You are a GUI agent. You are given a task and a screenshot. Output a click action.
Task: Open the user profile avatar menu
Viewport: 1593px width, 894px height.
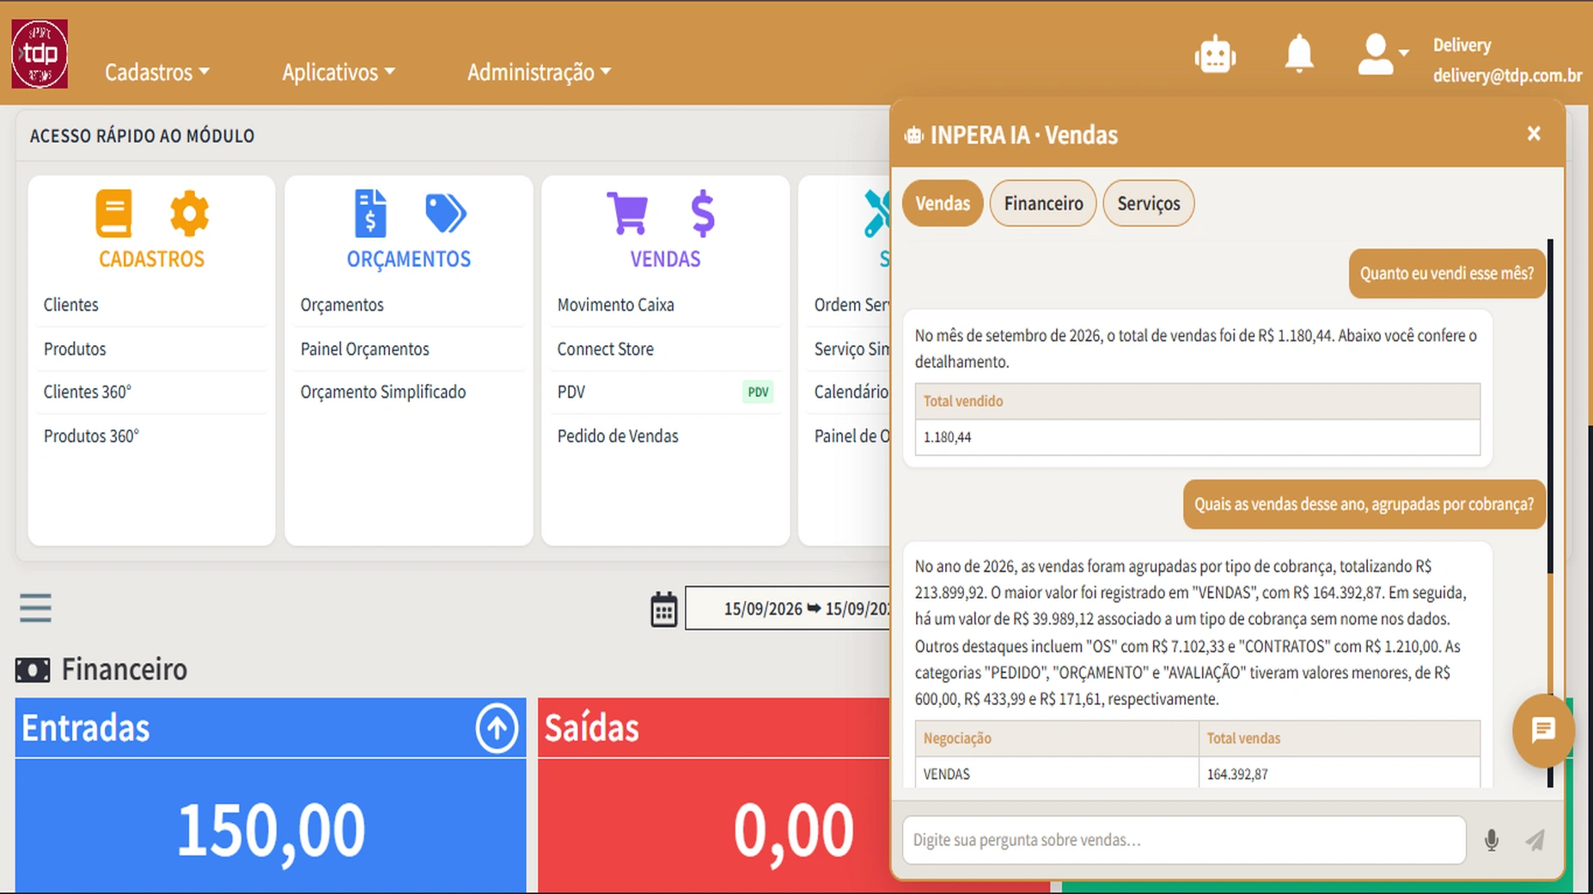[1382, 54]
